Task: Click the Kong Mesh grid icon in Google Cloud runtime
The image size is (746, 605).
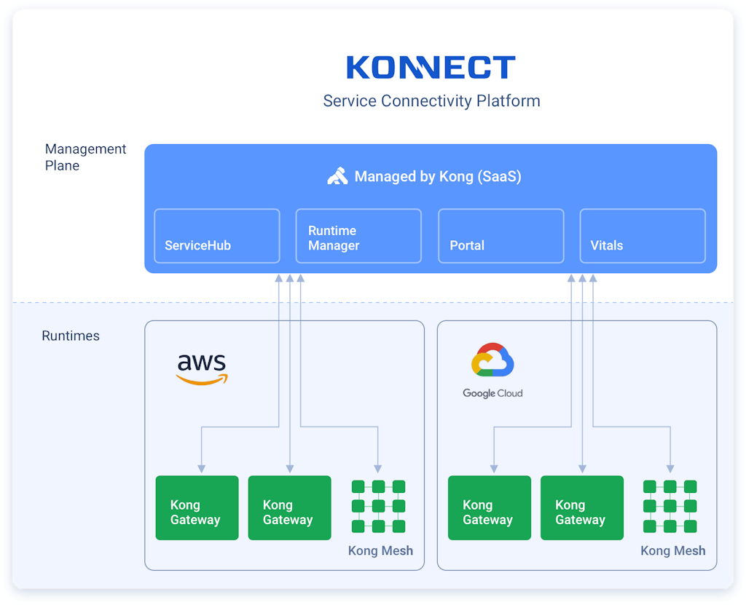Action: coord(670,506)
